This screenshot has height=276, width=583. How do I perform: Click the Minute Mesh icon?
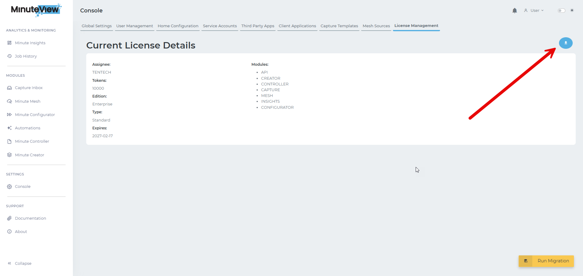point(9,101)
